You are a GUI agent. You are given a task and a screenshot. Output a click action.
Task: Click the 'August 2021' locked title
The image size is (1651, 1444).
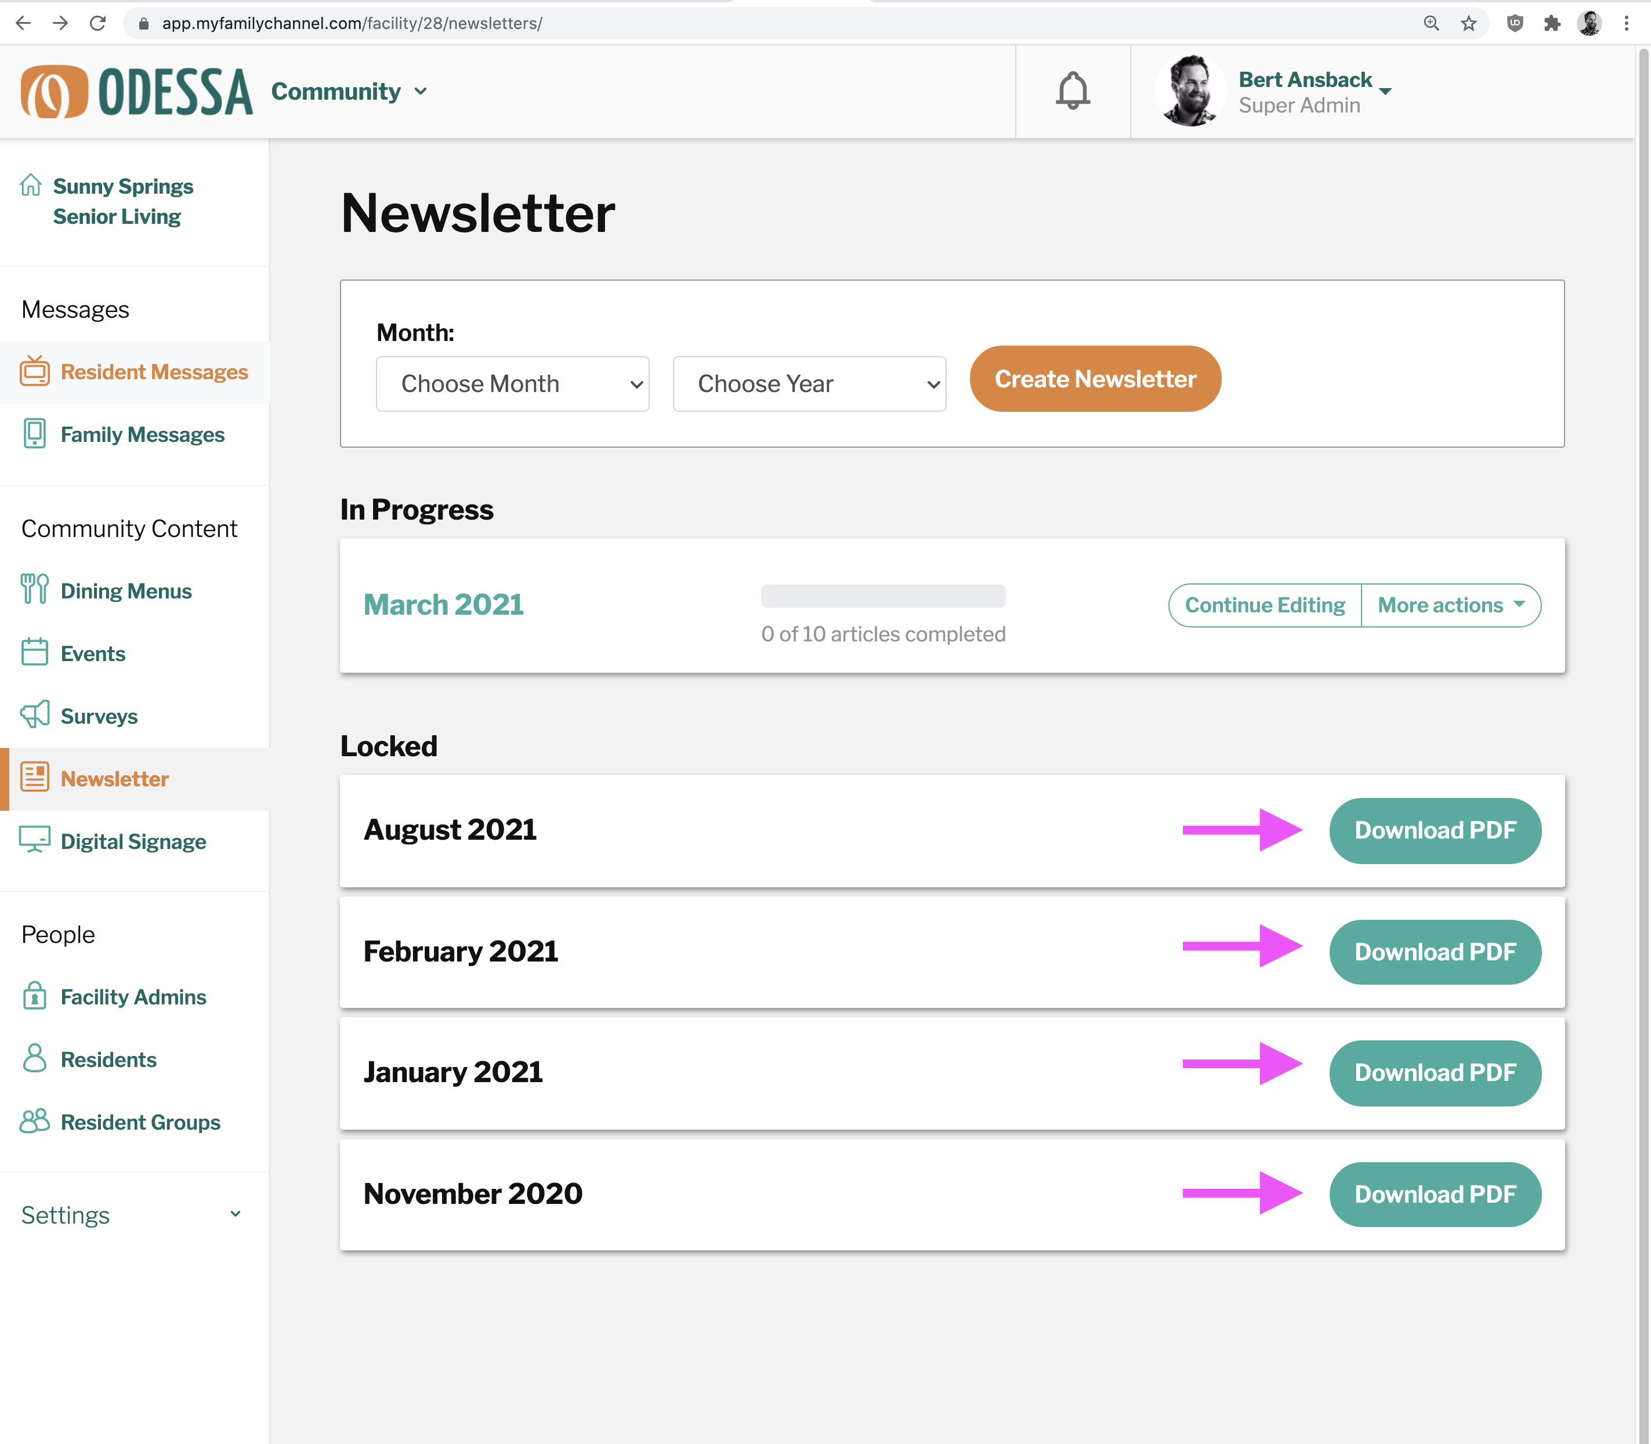tap(450, 830)
